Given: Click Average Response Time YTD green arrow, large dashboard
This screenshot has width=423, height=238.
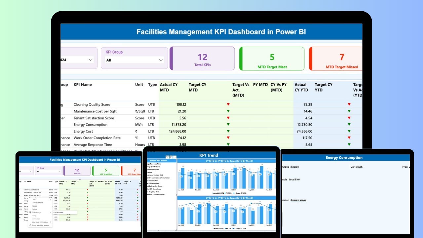Looking at the screenshot, I should 349,144.
